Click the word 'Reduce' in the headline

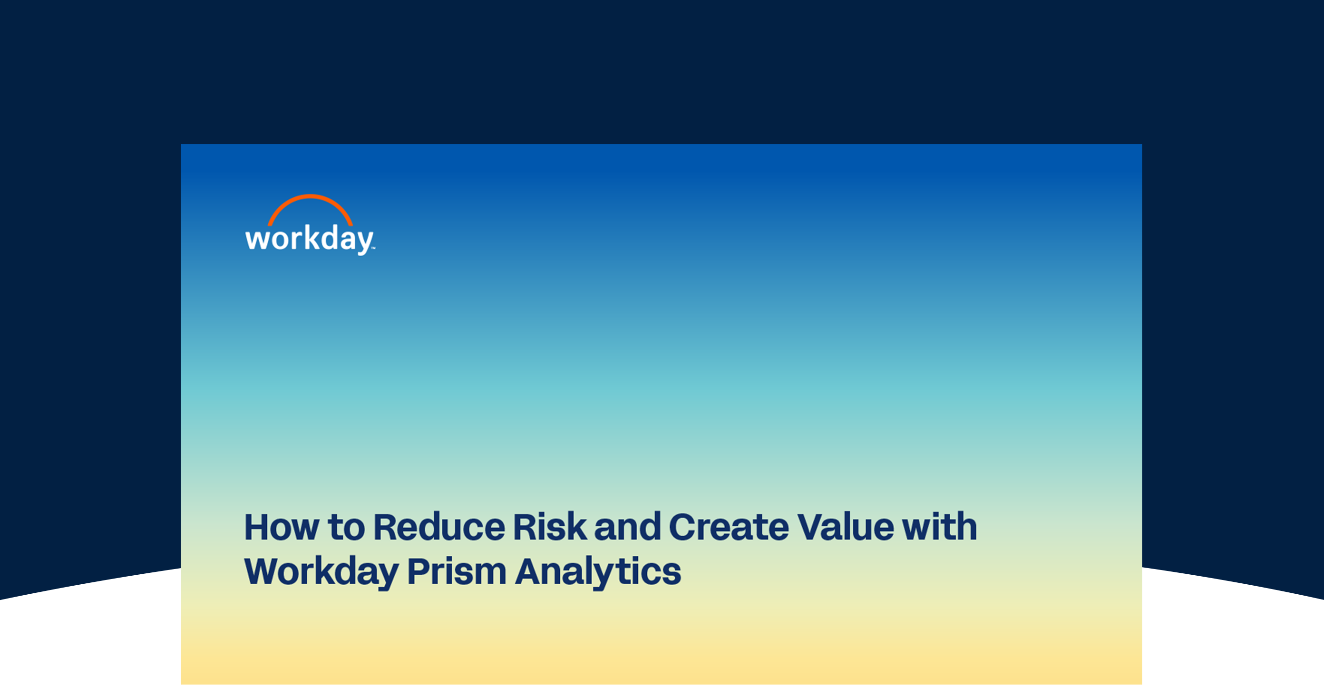[x=439, y=527]
